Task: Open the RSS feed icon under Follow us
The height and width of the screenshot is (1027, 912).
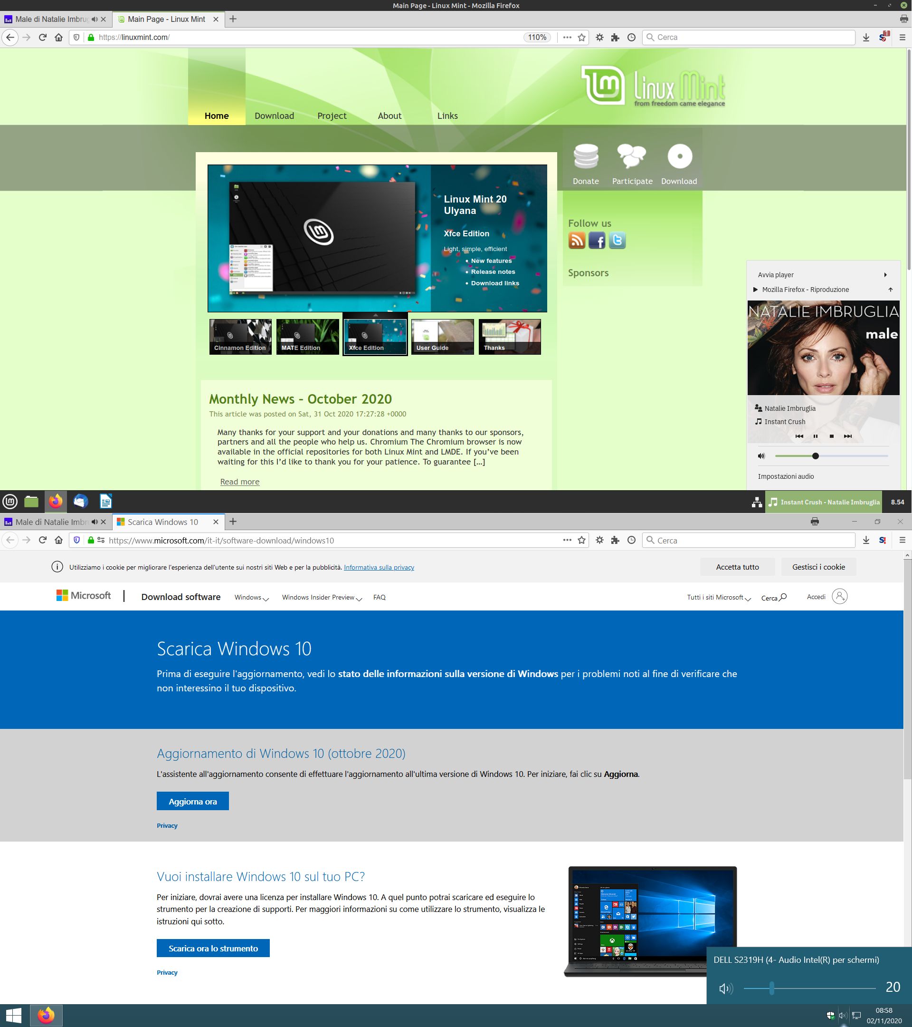Action: (577, 240)
